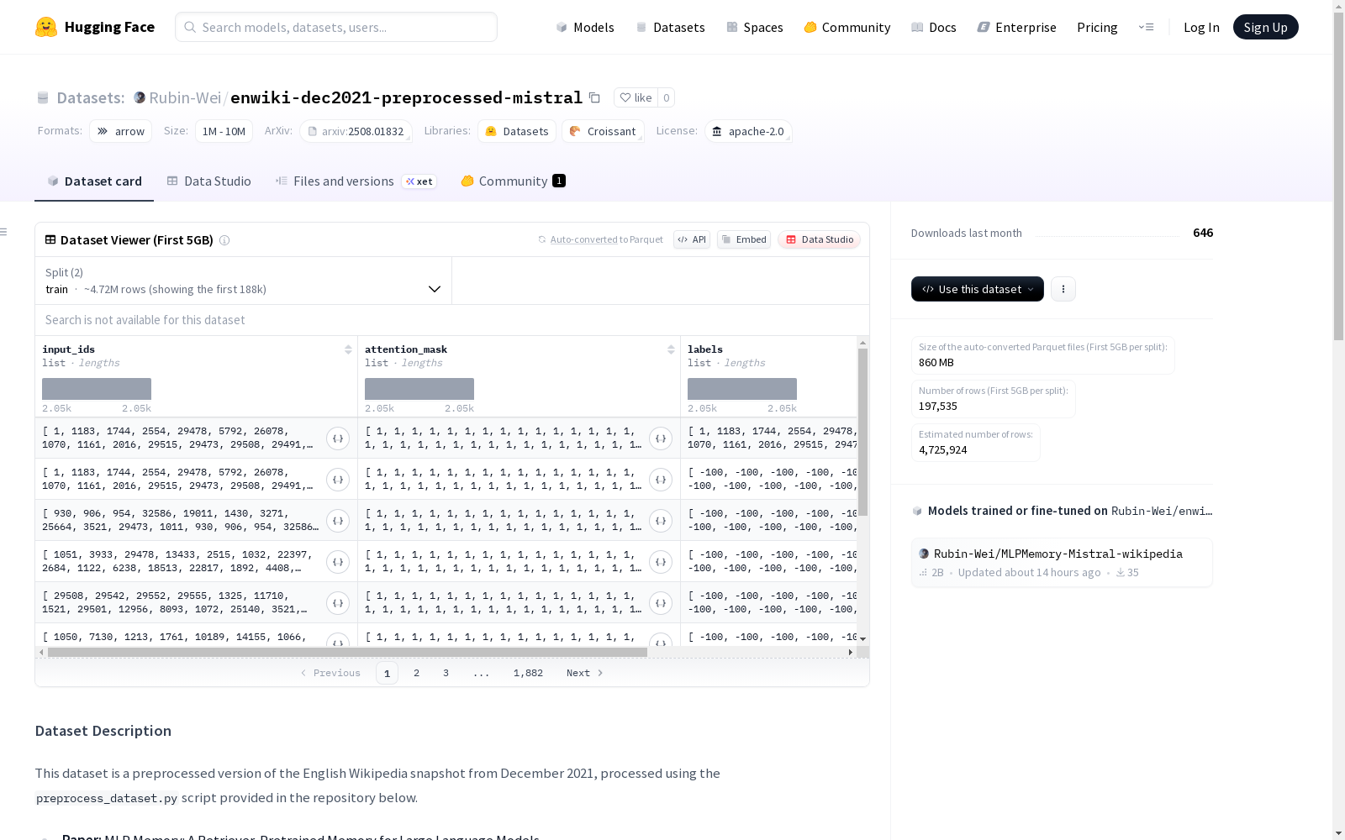Go to Spaces in the top navigation

(754, 27)
